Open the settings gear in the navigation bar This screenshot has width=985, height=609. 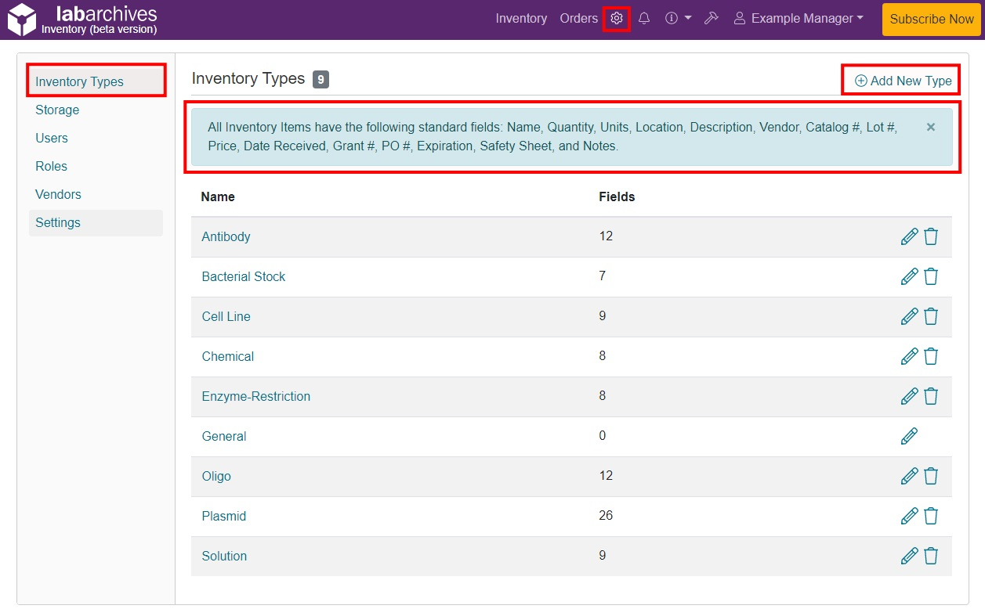pyautogui.click(x=617, y=18)
